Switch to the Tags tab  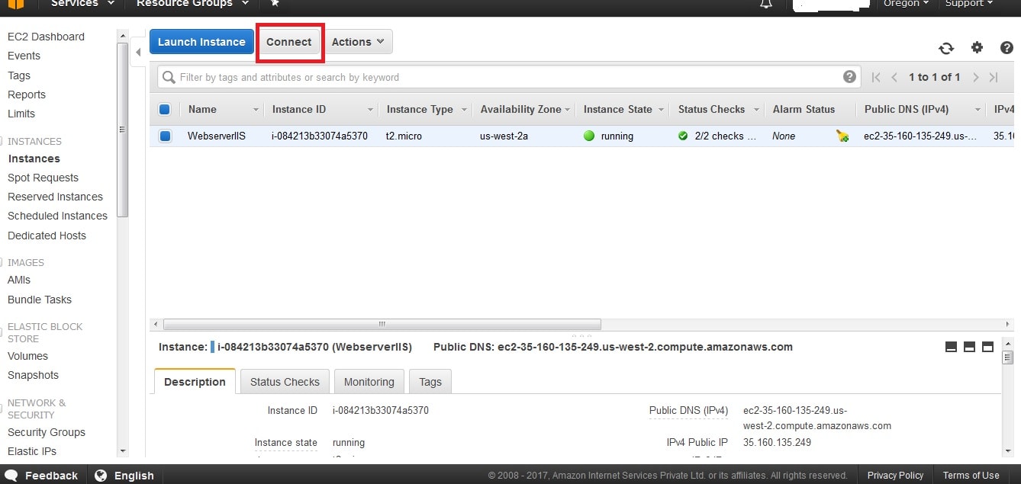430,382
